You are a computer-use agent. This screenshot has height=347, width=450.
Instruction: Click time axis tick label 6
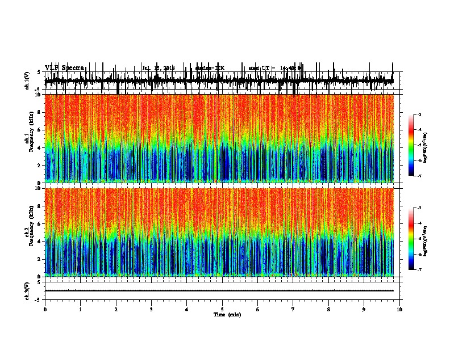[x=258, y=310]
